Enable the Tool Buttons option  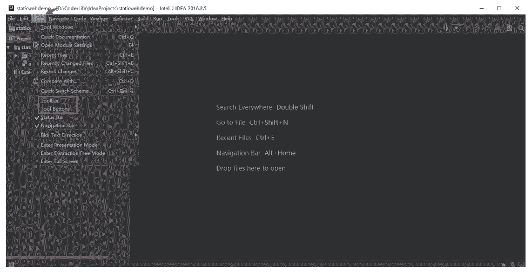tap(55, 109)
